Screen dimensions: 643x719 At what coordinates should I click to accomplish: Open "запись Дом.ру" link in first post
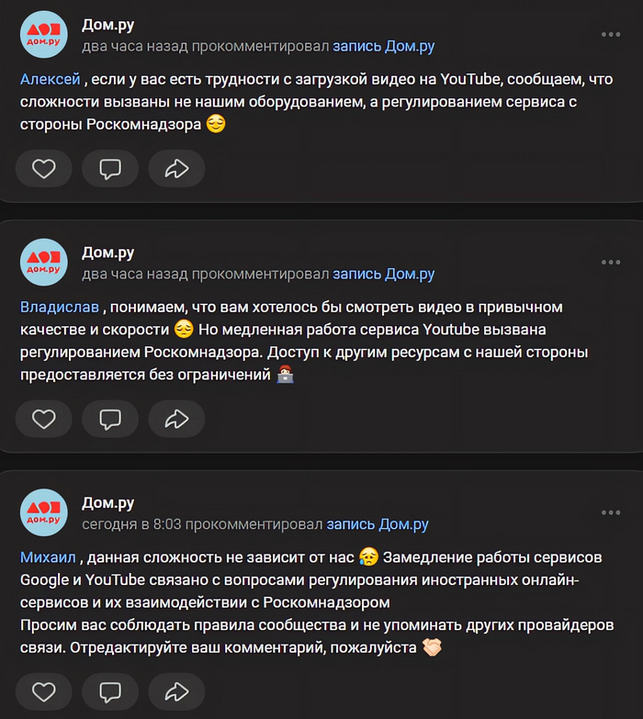(383, 46)
